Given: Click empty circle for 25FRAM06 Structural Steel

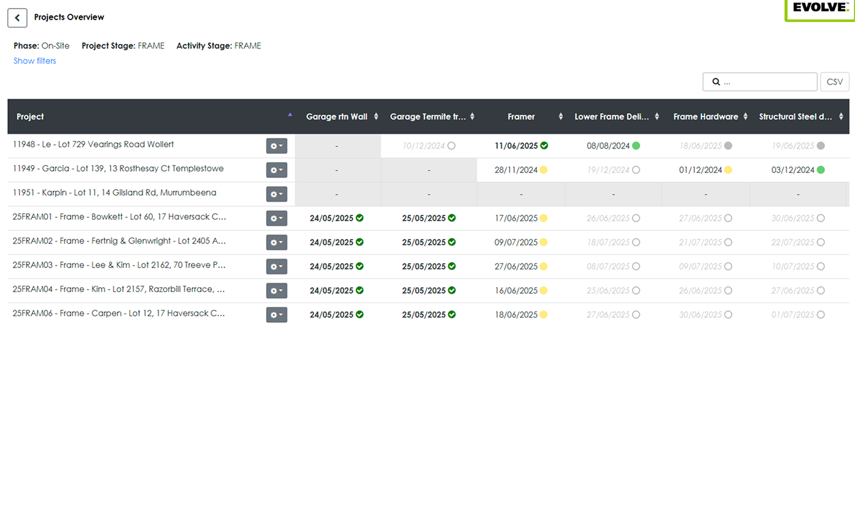Looking at the screenshot, I should point(821,314).
